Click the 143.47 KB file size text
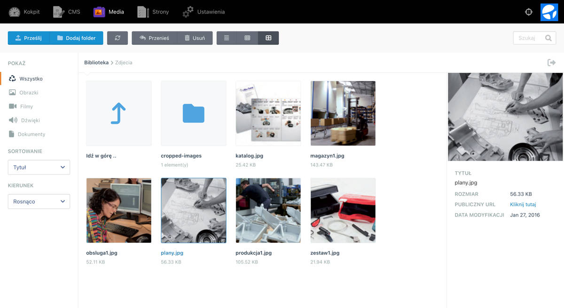Screen dimensions: 564x308 coord(321,165)
